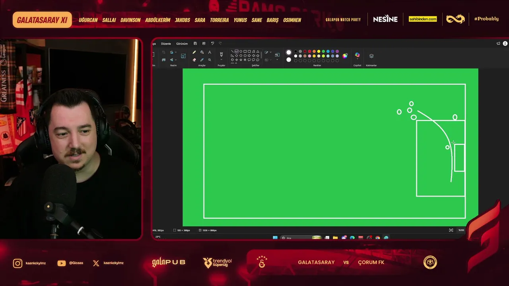This screenshot has height=286, width=509.
Task: Click the 23°C weather widget
Action: point(158,237)
